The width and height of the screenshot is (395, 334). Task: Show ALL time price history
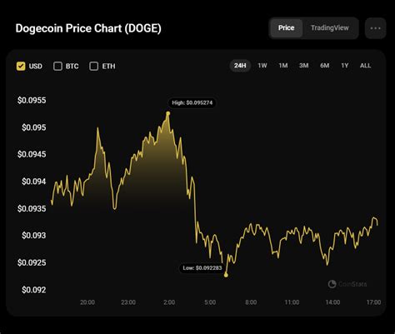pos(365,66)
